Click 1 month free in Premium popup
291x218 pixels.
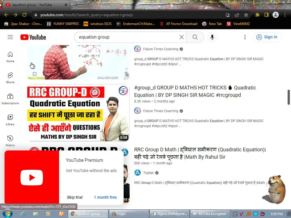[x=105, y=197]
